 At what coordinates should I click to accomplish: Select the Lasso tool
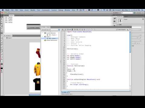coord(2,28)
